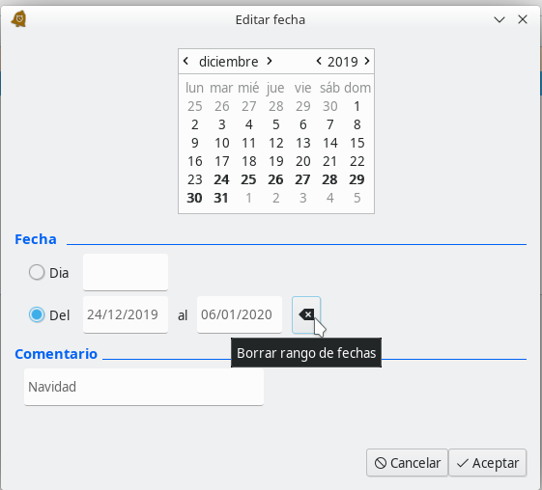Select December 23 in calendar

click(194, 179)
